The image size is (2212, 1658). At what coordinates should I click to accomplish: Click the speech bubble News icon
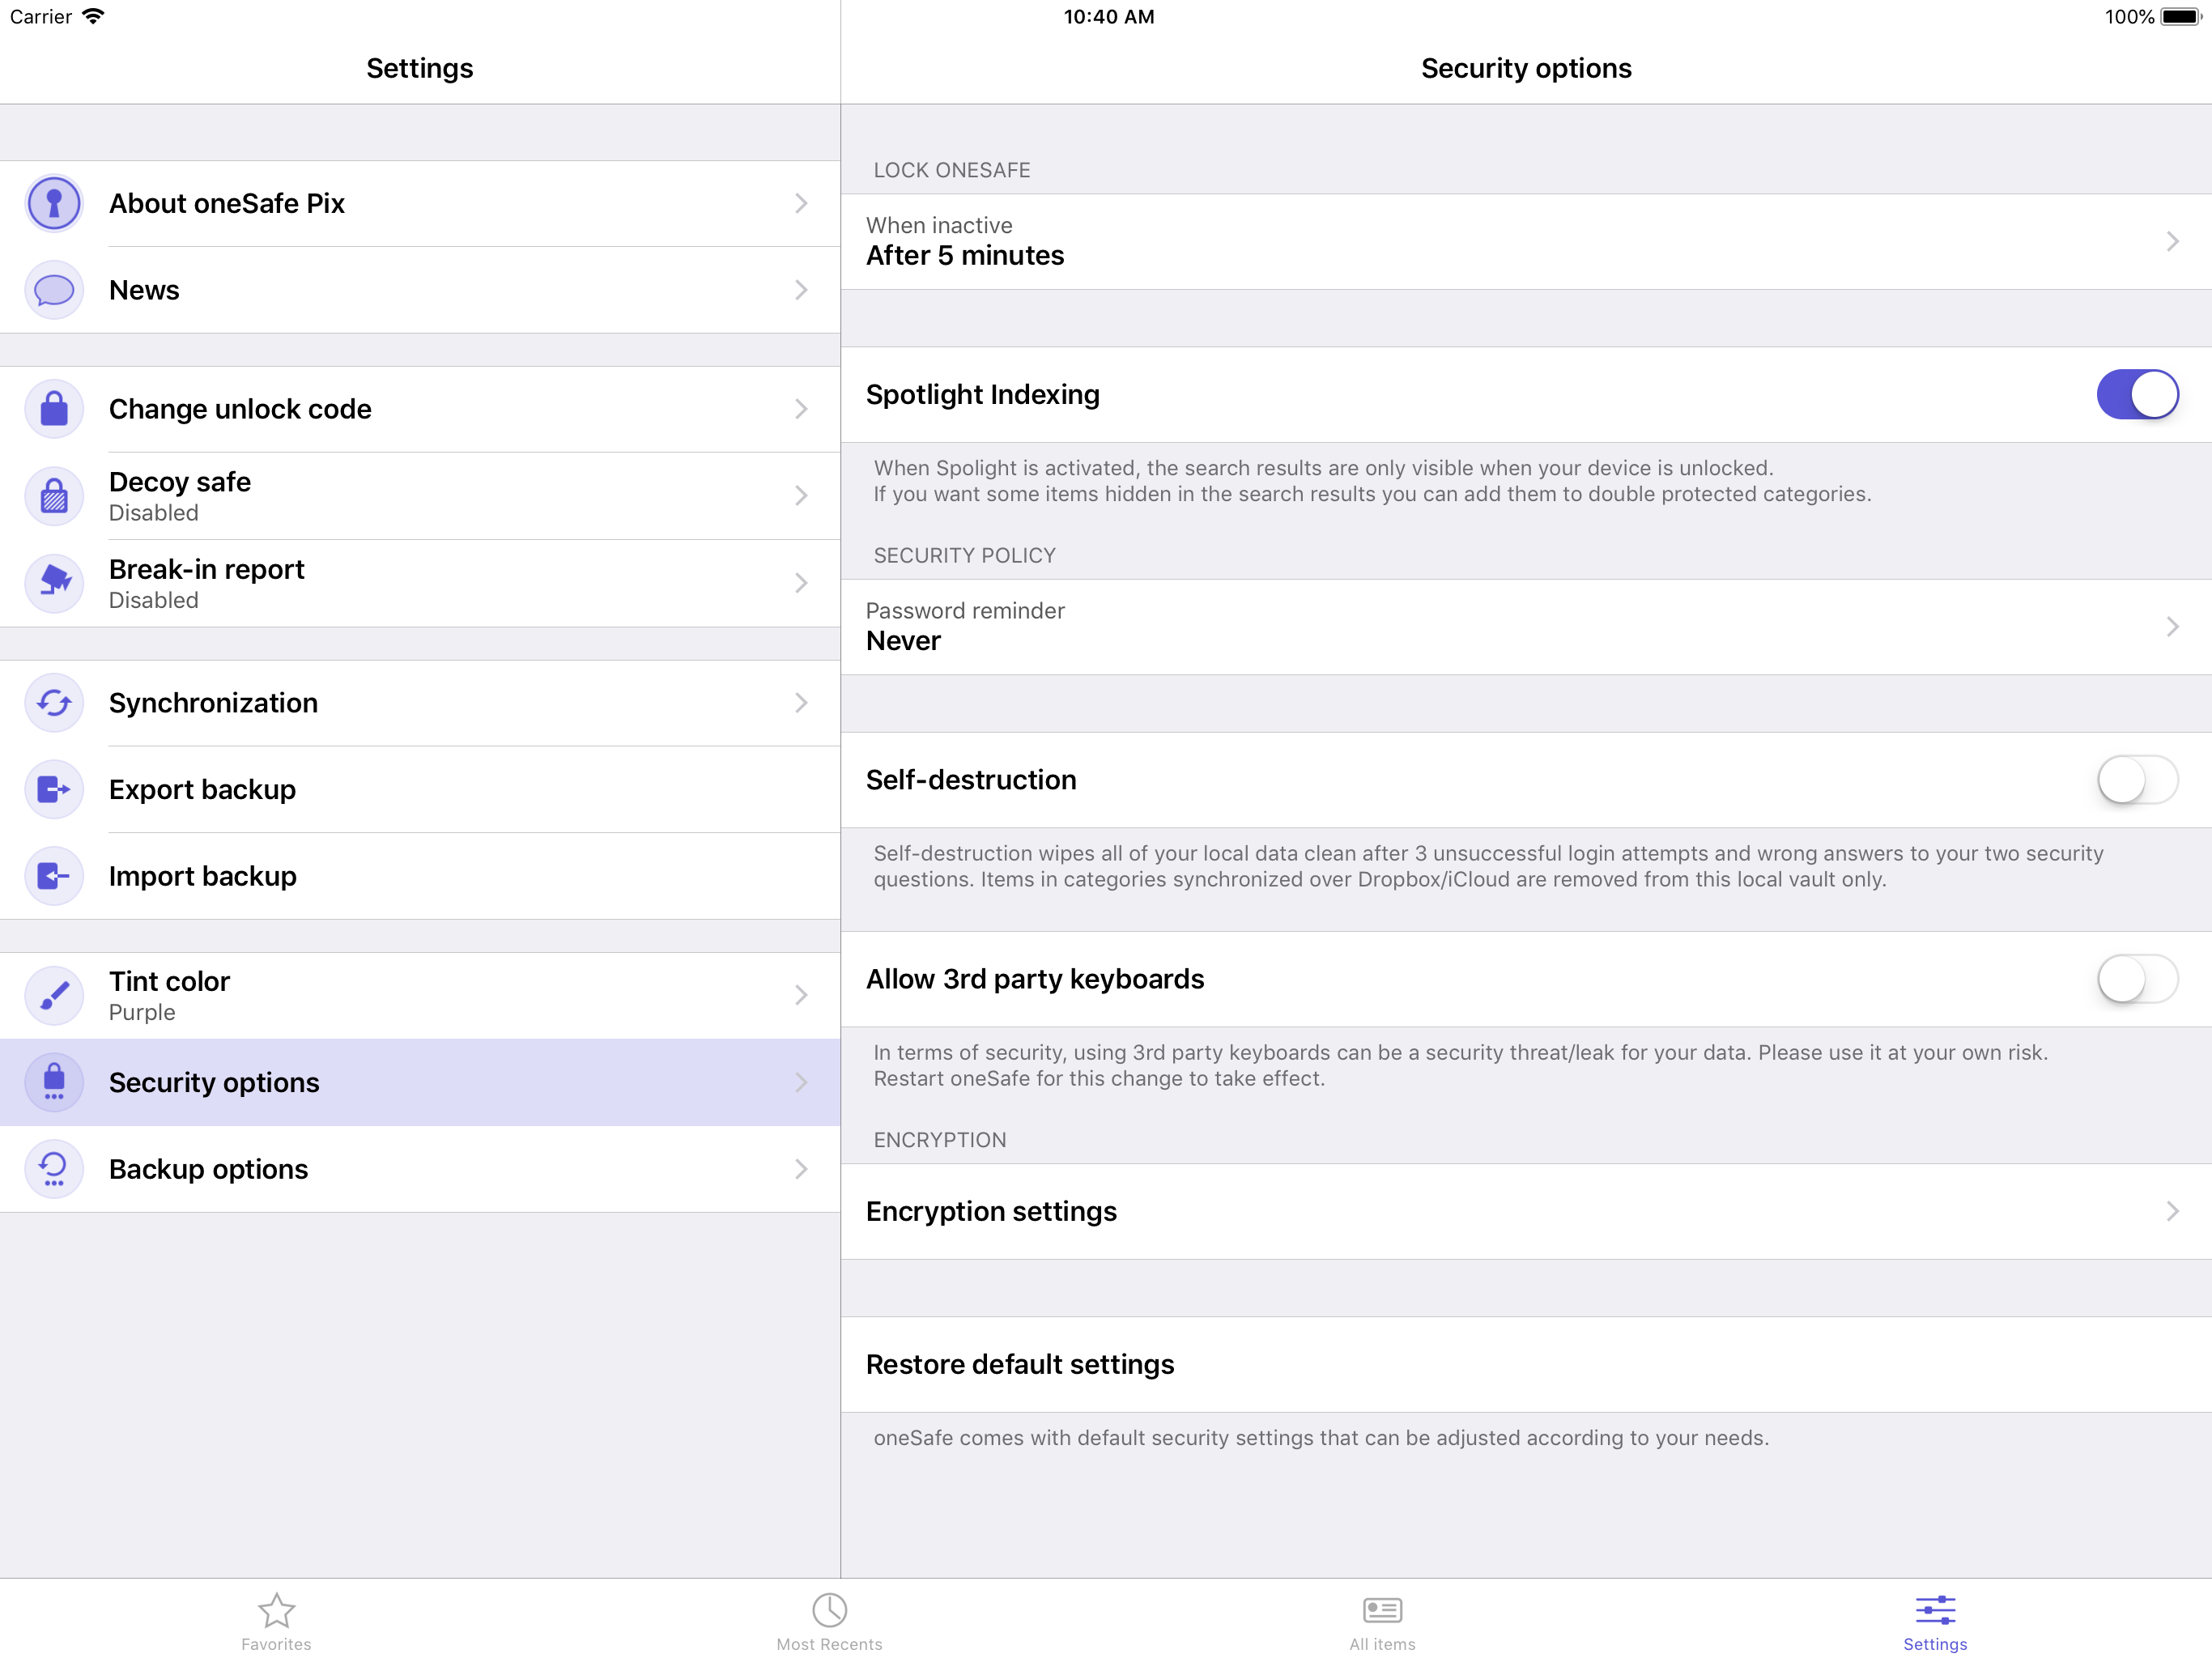click(54, 290)
